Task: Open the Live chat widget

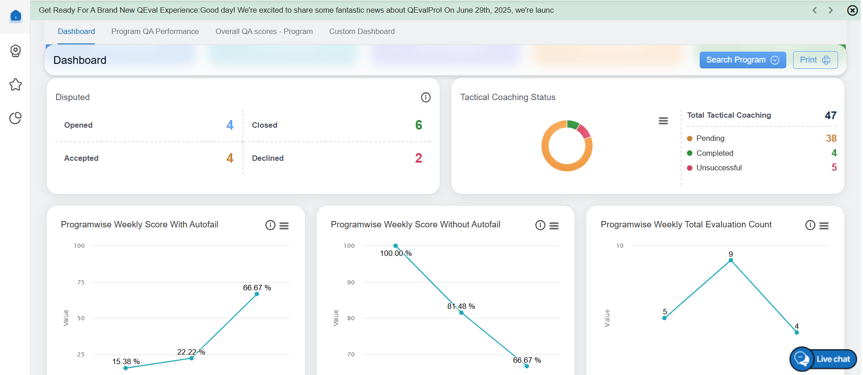Action: [x=823, y=359]
